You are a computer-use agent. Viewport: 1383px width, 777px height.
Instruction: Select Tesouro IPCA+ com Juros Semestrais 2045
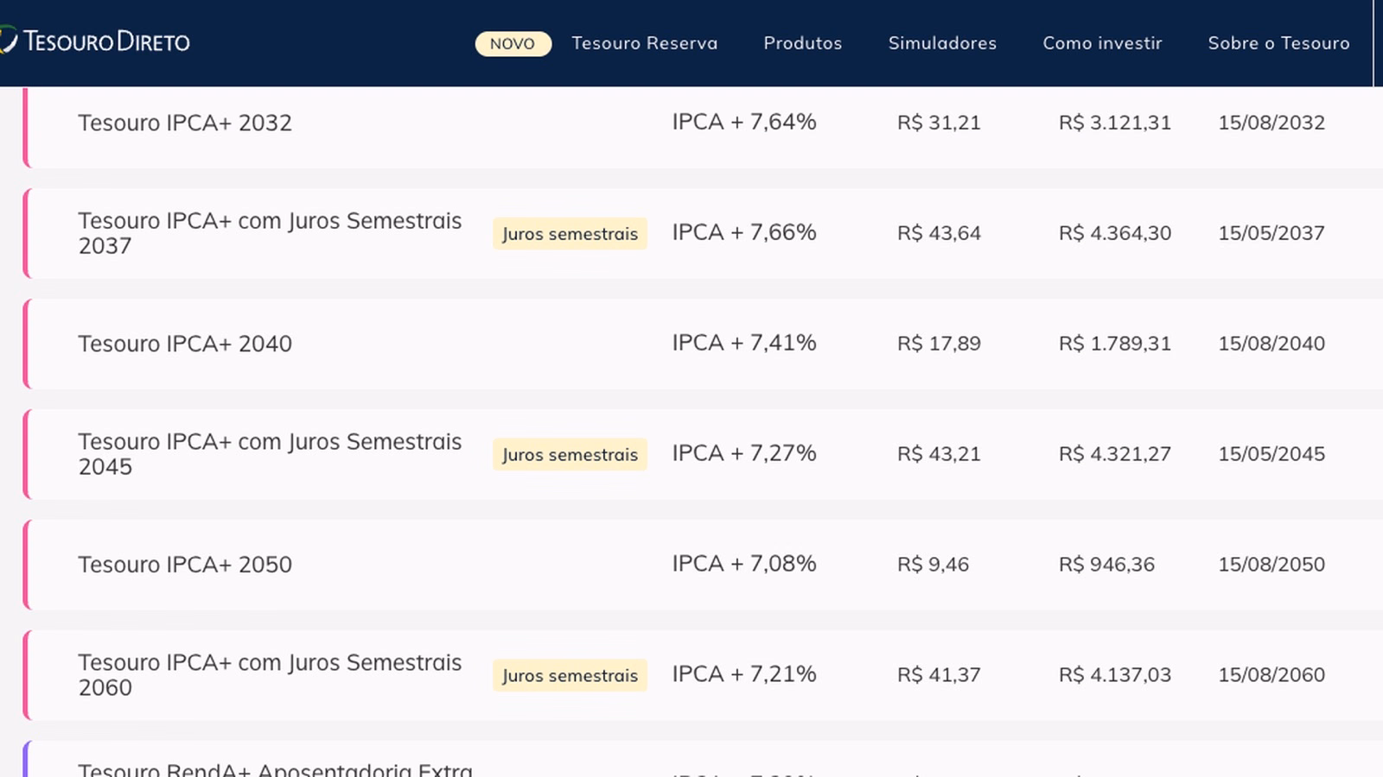coord(270,454)
